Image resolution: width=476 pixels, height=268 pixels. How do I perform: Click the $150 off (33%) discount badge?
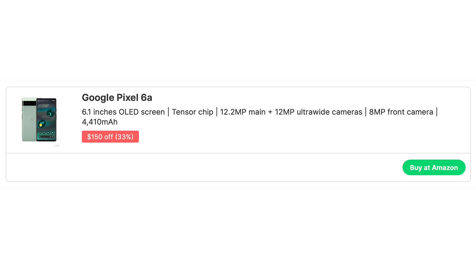(110, 137)
